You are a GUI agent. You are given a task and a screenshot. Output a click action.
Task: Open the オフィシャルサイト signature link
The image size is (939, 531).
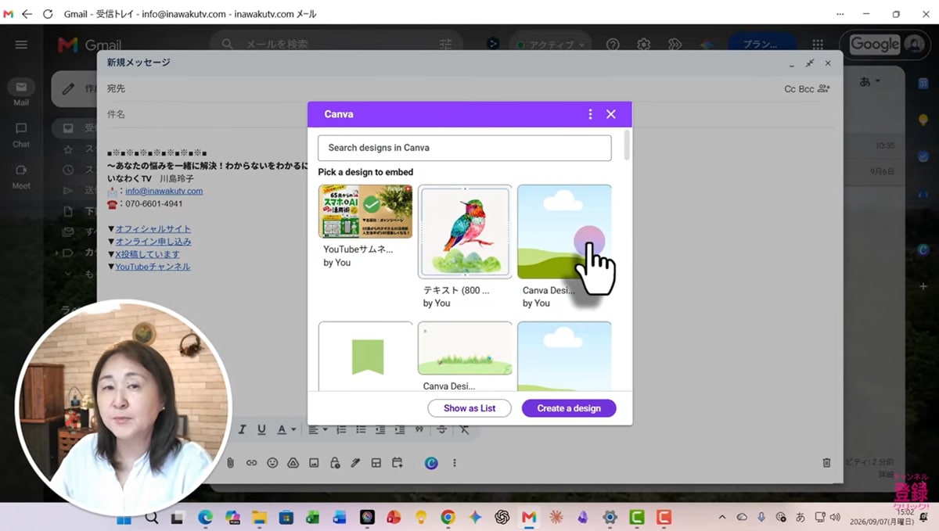[x=153, y=229]
